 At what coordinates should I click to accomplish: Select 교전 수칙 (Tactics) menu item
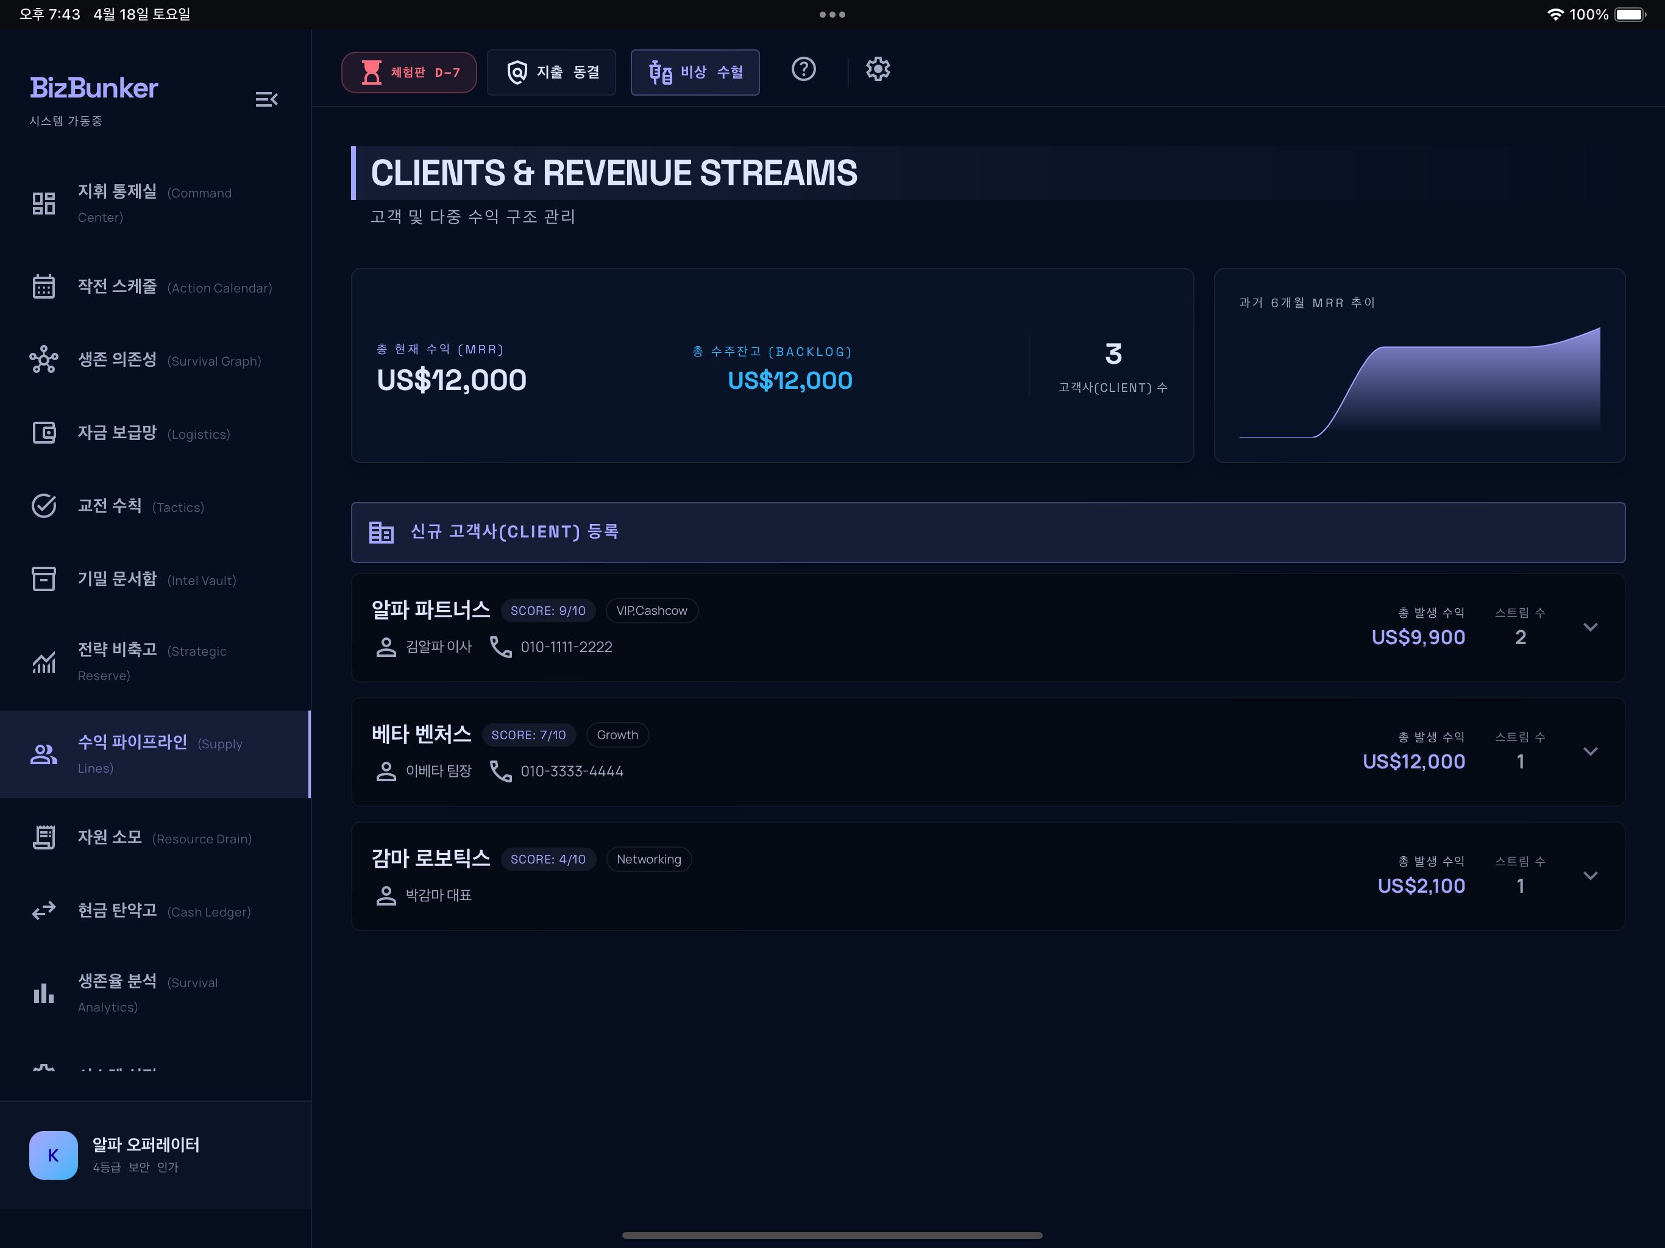tap(155, 506)
